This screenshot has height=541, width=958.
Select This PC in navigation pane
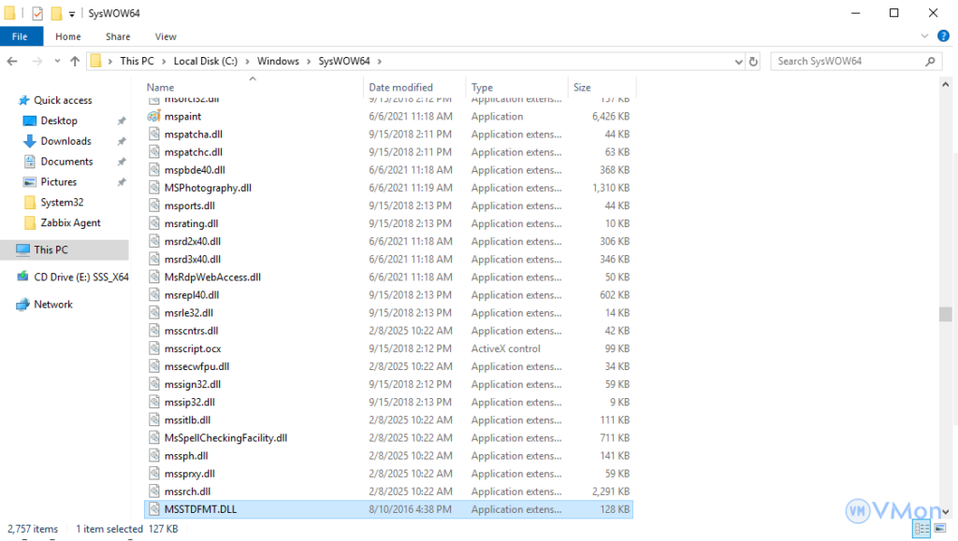[51, 249]
